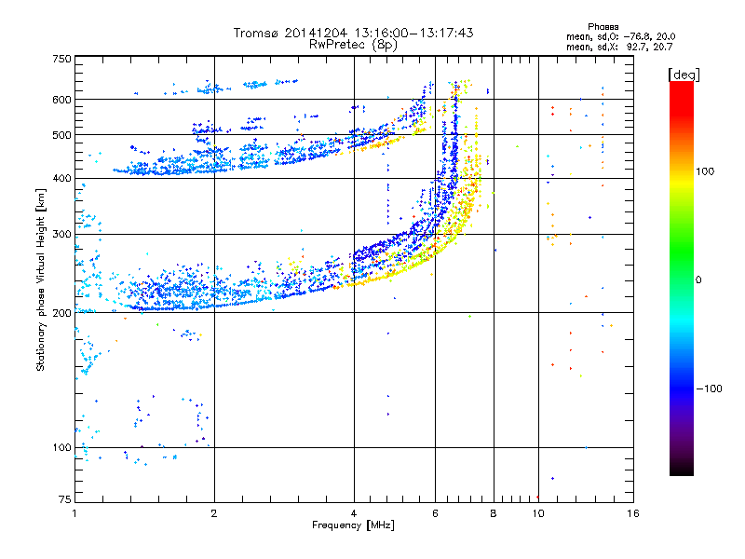The width and height of the screenshot is (745, 559).
Task: Click the '[deg]' colorbar unit label
Action: (x=684, y=75)
